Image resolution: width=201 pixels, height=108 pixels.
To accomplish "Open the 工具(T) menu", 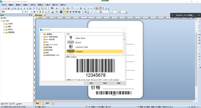I will click(x=48, y=5).
